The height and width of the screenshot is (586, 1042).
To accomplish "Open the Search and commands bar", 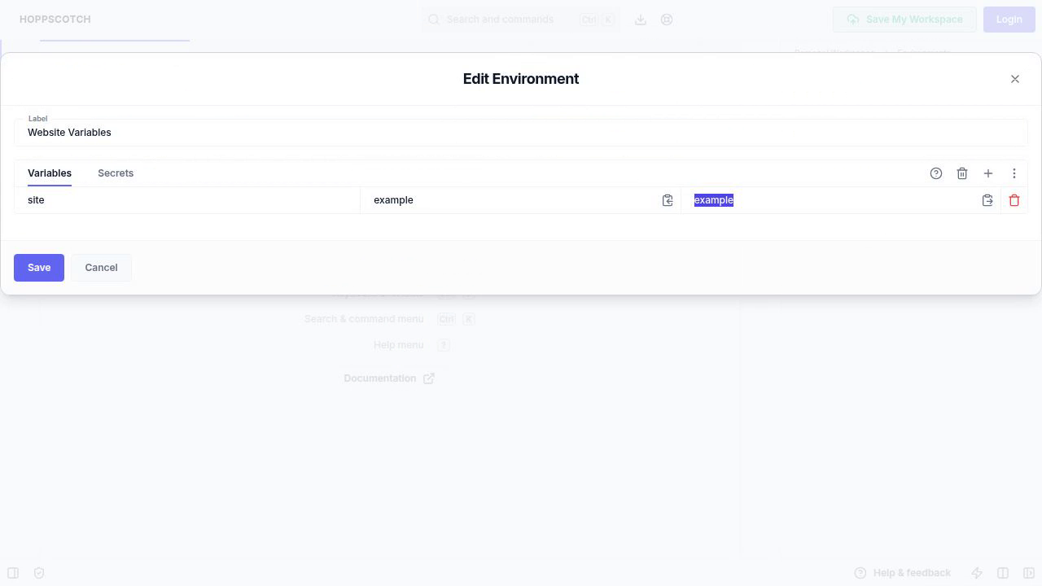I will [x=521, y=20].
